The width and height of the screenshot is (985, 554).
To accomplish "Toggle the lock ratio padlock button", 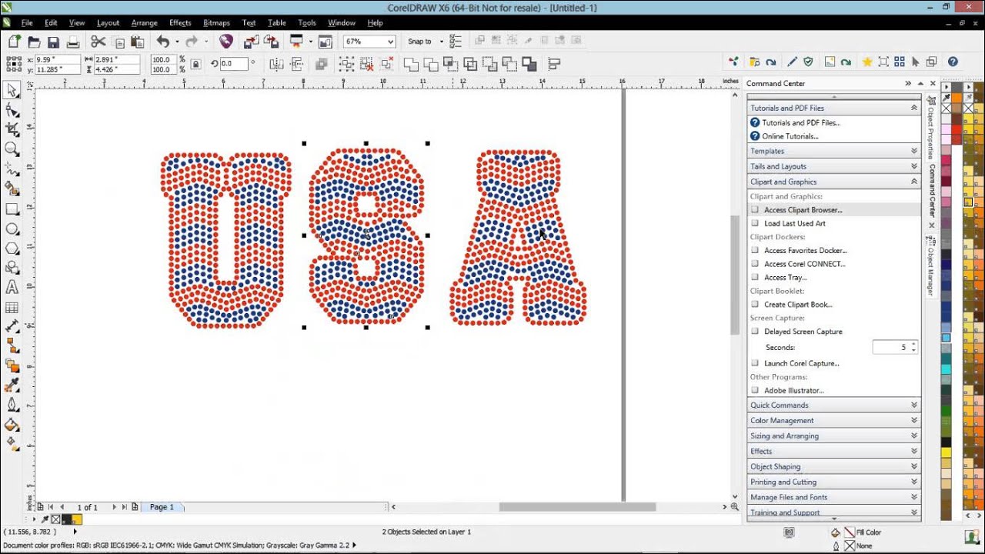I will click(x=195, y=64).
